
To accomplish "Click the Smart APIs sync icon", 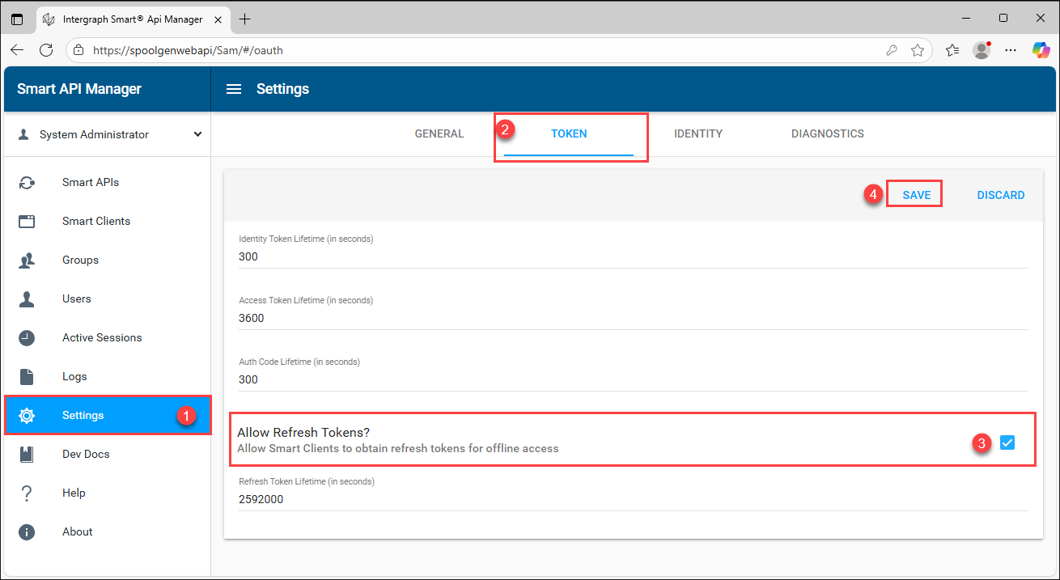I will tap(27, 183).
